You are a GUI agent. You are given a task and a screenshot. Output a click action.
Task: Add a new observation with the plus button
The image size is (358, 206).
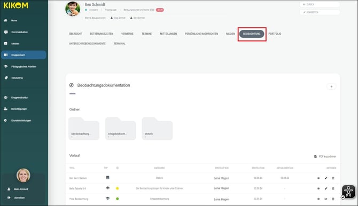331,86
